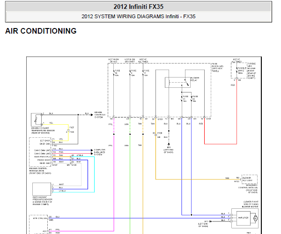Screen dimensions: 281x234
Task: Click the 'PNK' wire label on the CAN line
Action: click(x=61, y=152)
